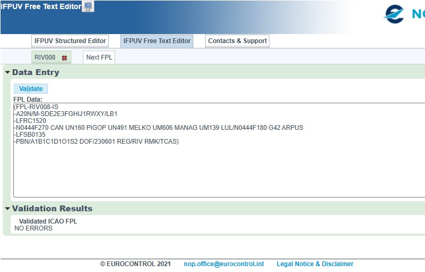
Task: Click the "© EUROCONTROL 2021" footer text
Action: pyautogui.click(x=135, y=264)
